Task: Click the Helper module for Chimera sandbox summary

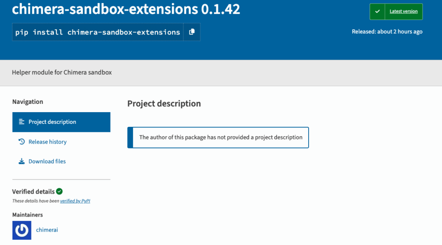Action: 62,72
